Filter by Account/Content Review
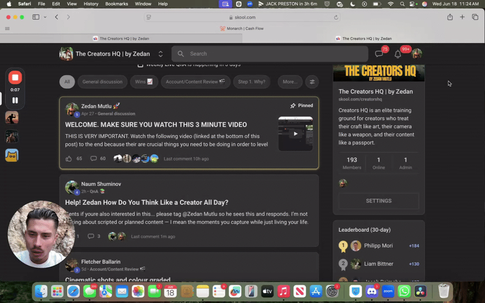Viewport: 485px width, 303px height. [196, 82]
